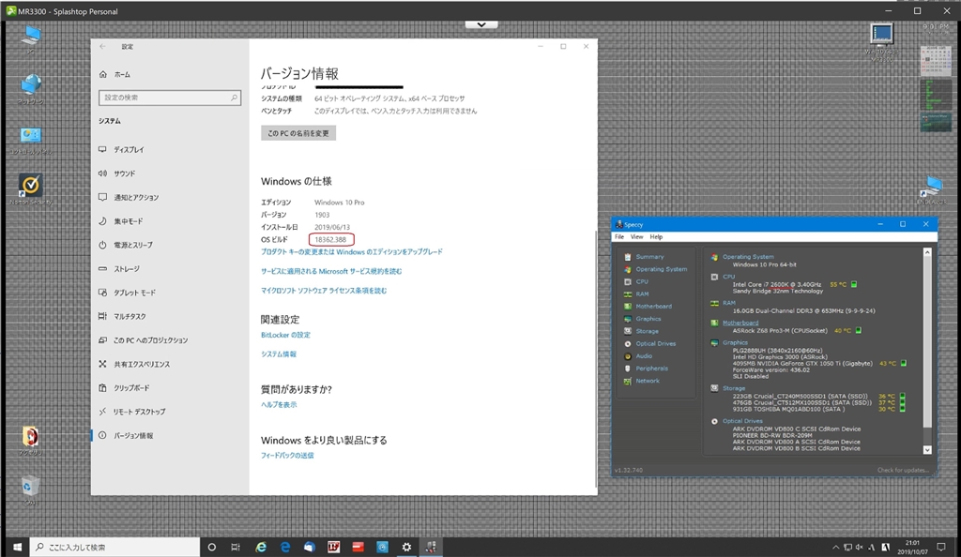The width and height of the screenshot is (961, 557).
Task: Open Audio in Speccy's sidebar
Action: point(644,355)
